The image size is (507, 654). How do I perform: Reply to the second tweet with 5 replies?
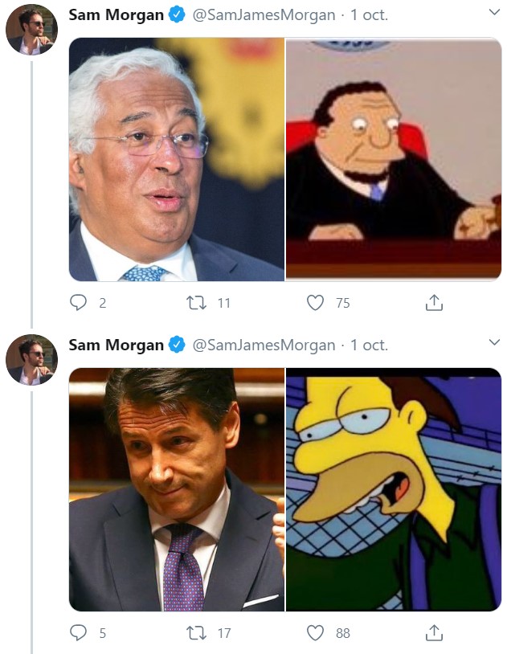click(79, 632)
